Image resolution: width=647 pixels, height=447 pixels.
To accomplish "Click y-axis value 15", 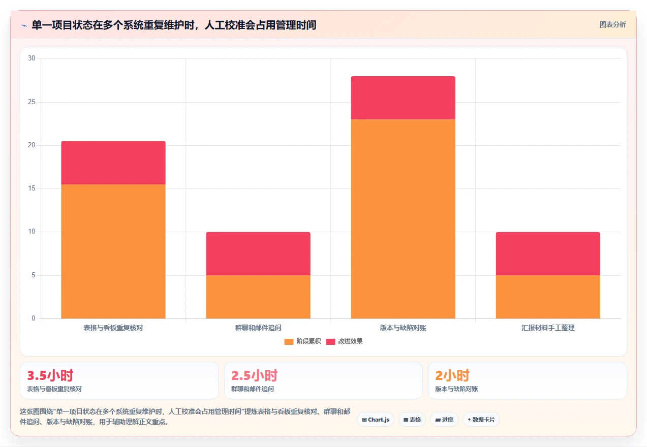I will point(32,188).
